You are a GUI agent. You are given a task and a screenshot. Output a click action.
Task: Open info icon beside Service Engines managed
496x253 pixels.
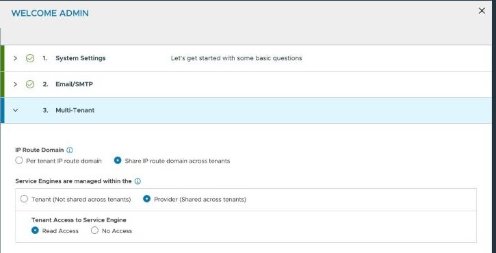point(138,181)
